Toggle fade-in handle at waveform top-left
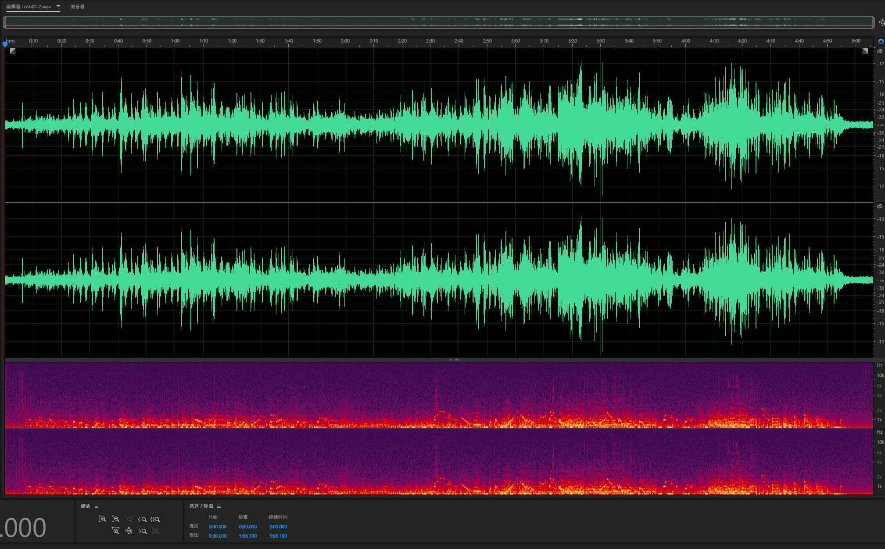 (13, 51)
